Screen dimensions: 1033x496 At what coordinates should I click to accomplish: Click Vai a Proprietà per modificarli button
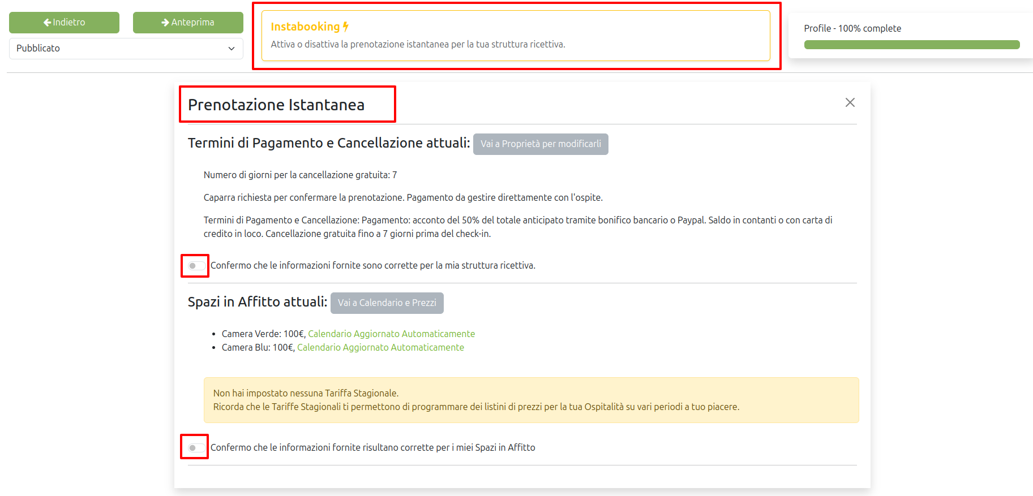click(x=540, y=144)
